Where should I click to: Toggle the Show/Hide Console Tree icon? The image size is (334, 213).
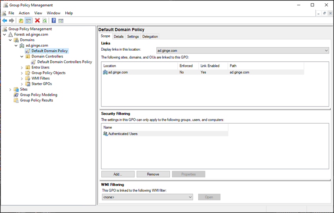(x=28, y=21)
